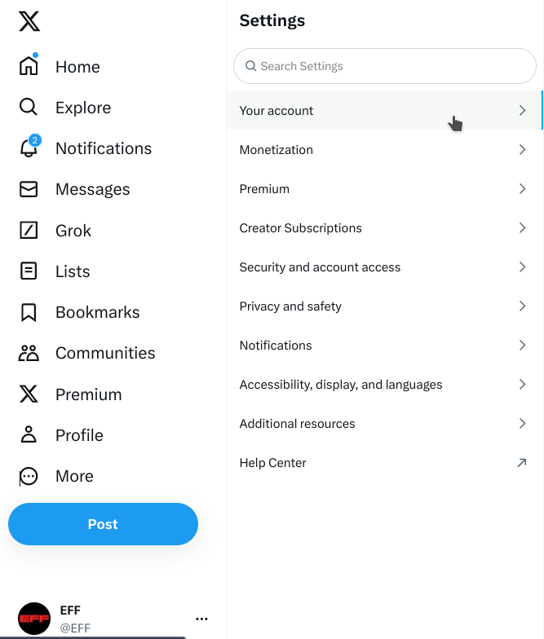Open the EFF account options ellipsis
The image size is (544, 639).
pos(202,619)
